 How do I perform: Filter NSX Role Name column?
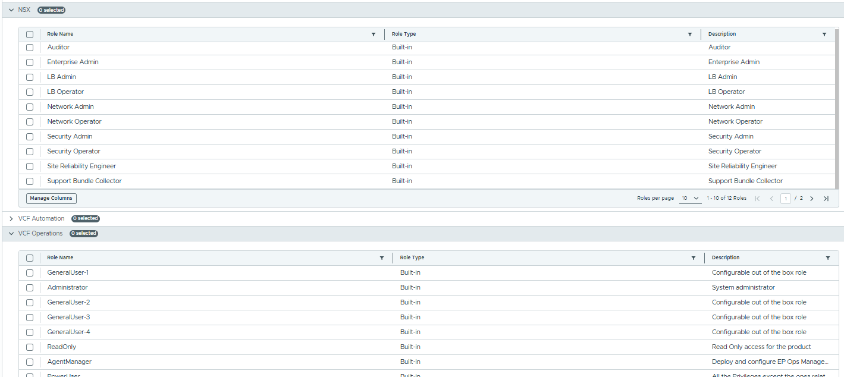(374, 34)
